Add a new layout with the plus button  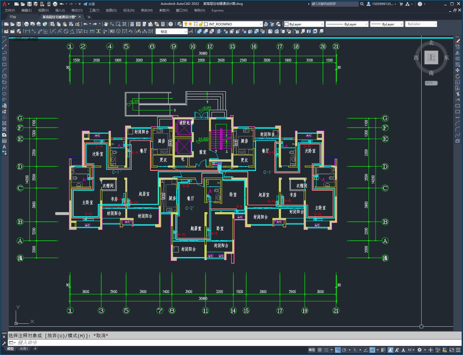pyautogui.click(x=35, y=349)
